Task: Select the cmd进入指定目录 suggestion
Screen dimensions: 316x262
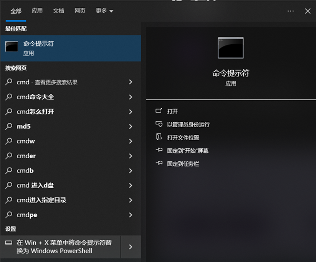Action: click(71, 200)
